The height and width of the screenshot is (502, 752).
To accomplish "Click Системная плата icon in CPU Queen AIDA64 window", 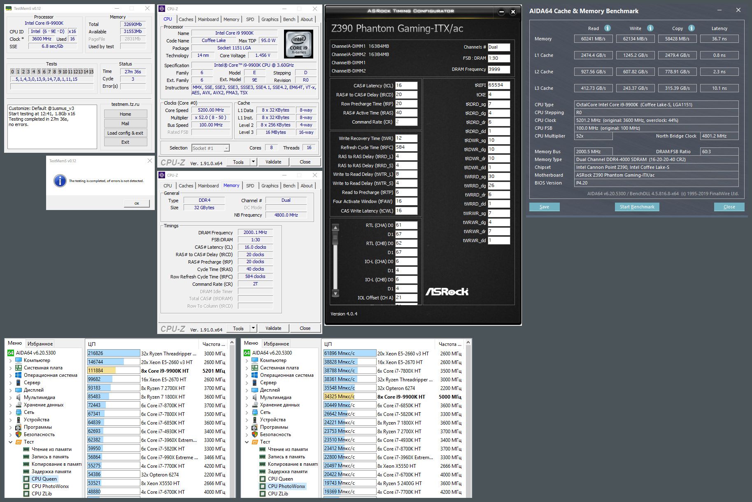I will point(19,368).
